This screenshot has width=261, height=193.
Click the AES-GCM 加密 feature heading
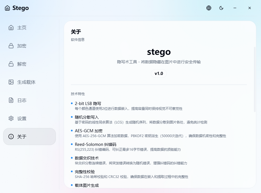(x=89, y=131)
